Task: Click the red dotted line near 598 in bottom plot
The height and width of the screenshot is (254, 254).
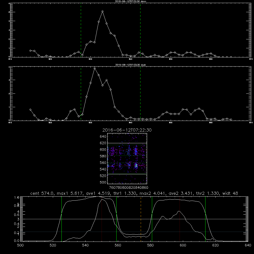Action: [180, 219]
